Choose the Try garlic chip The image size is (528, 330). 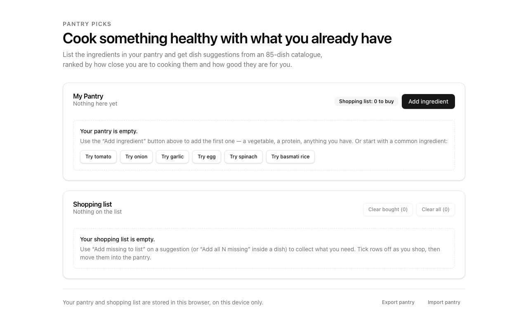[x=172, y=157]
